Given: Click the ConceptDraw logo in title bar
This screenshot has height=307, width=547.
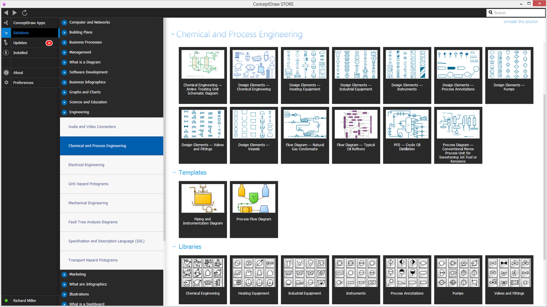Looking at the screenshot, I should click(x=5, y=4).
